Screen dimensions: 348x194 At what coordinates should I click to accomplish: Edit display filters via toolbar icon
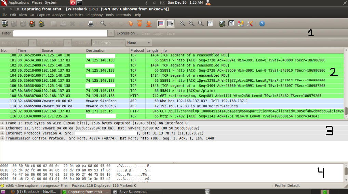(231, 24)
